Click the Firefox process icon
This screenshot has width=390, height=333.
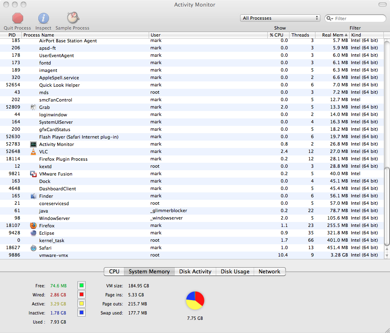(x=33, y=225)
